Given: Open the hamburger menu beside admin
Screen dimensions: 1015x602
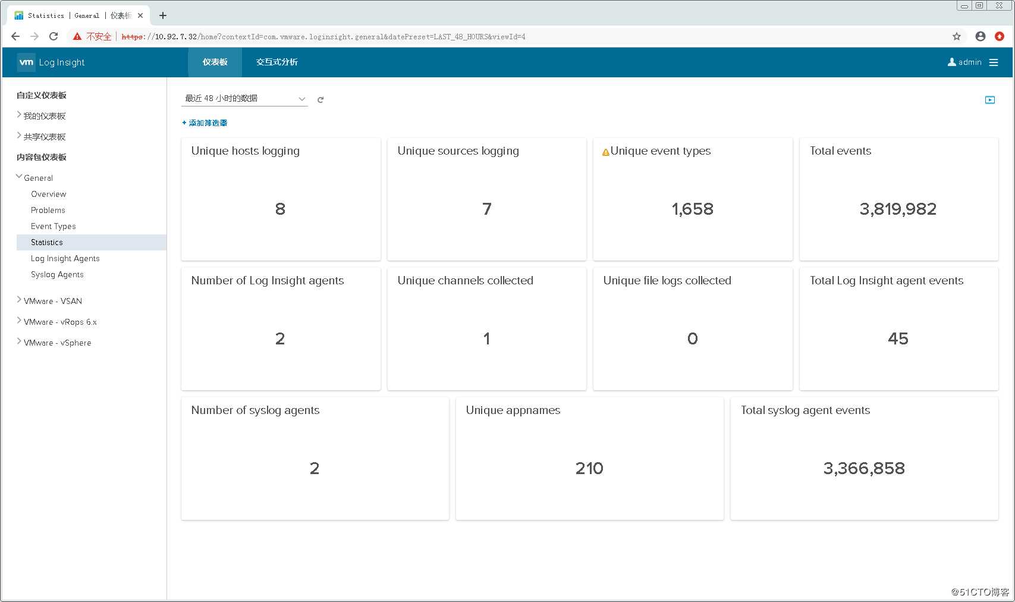Looking at the screenshot, I should coord(994,62).
